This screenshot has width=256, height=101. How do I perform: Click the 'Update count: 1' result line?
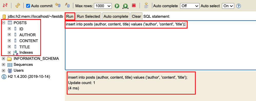pos(82,83)
